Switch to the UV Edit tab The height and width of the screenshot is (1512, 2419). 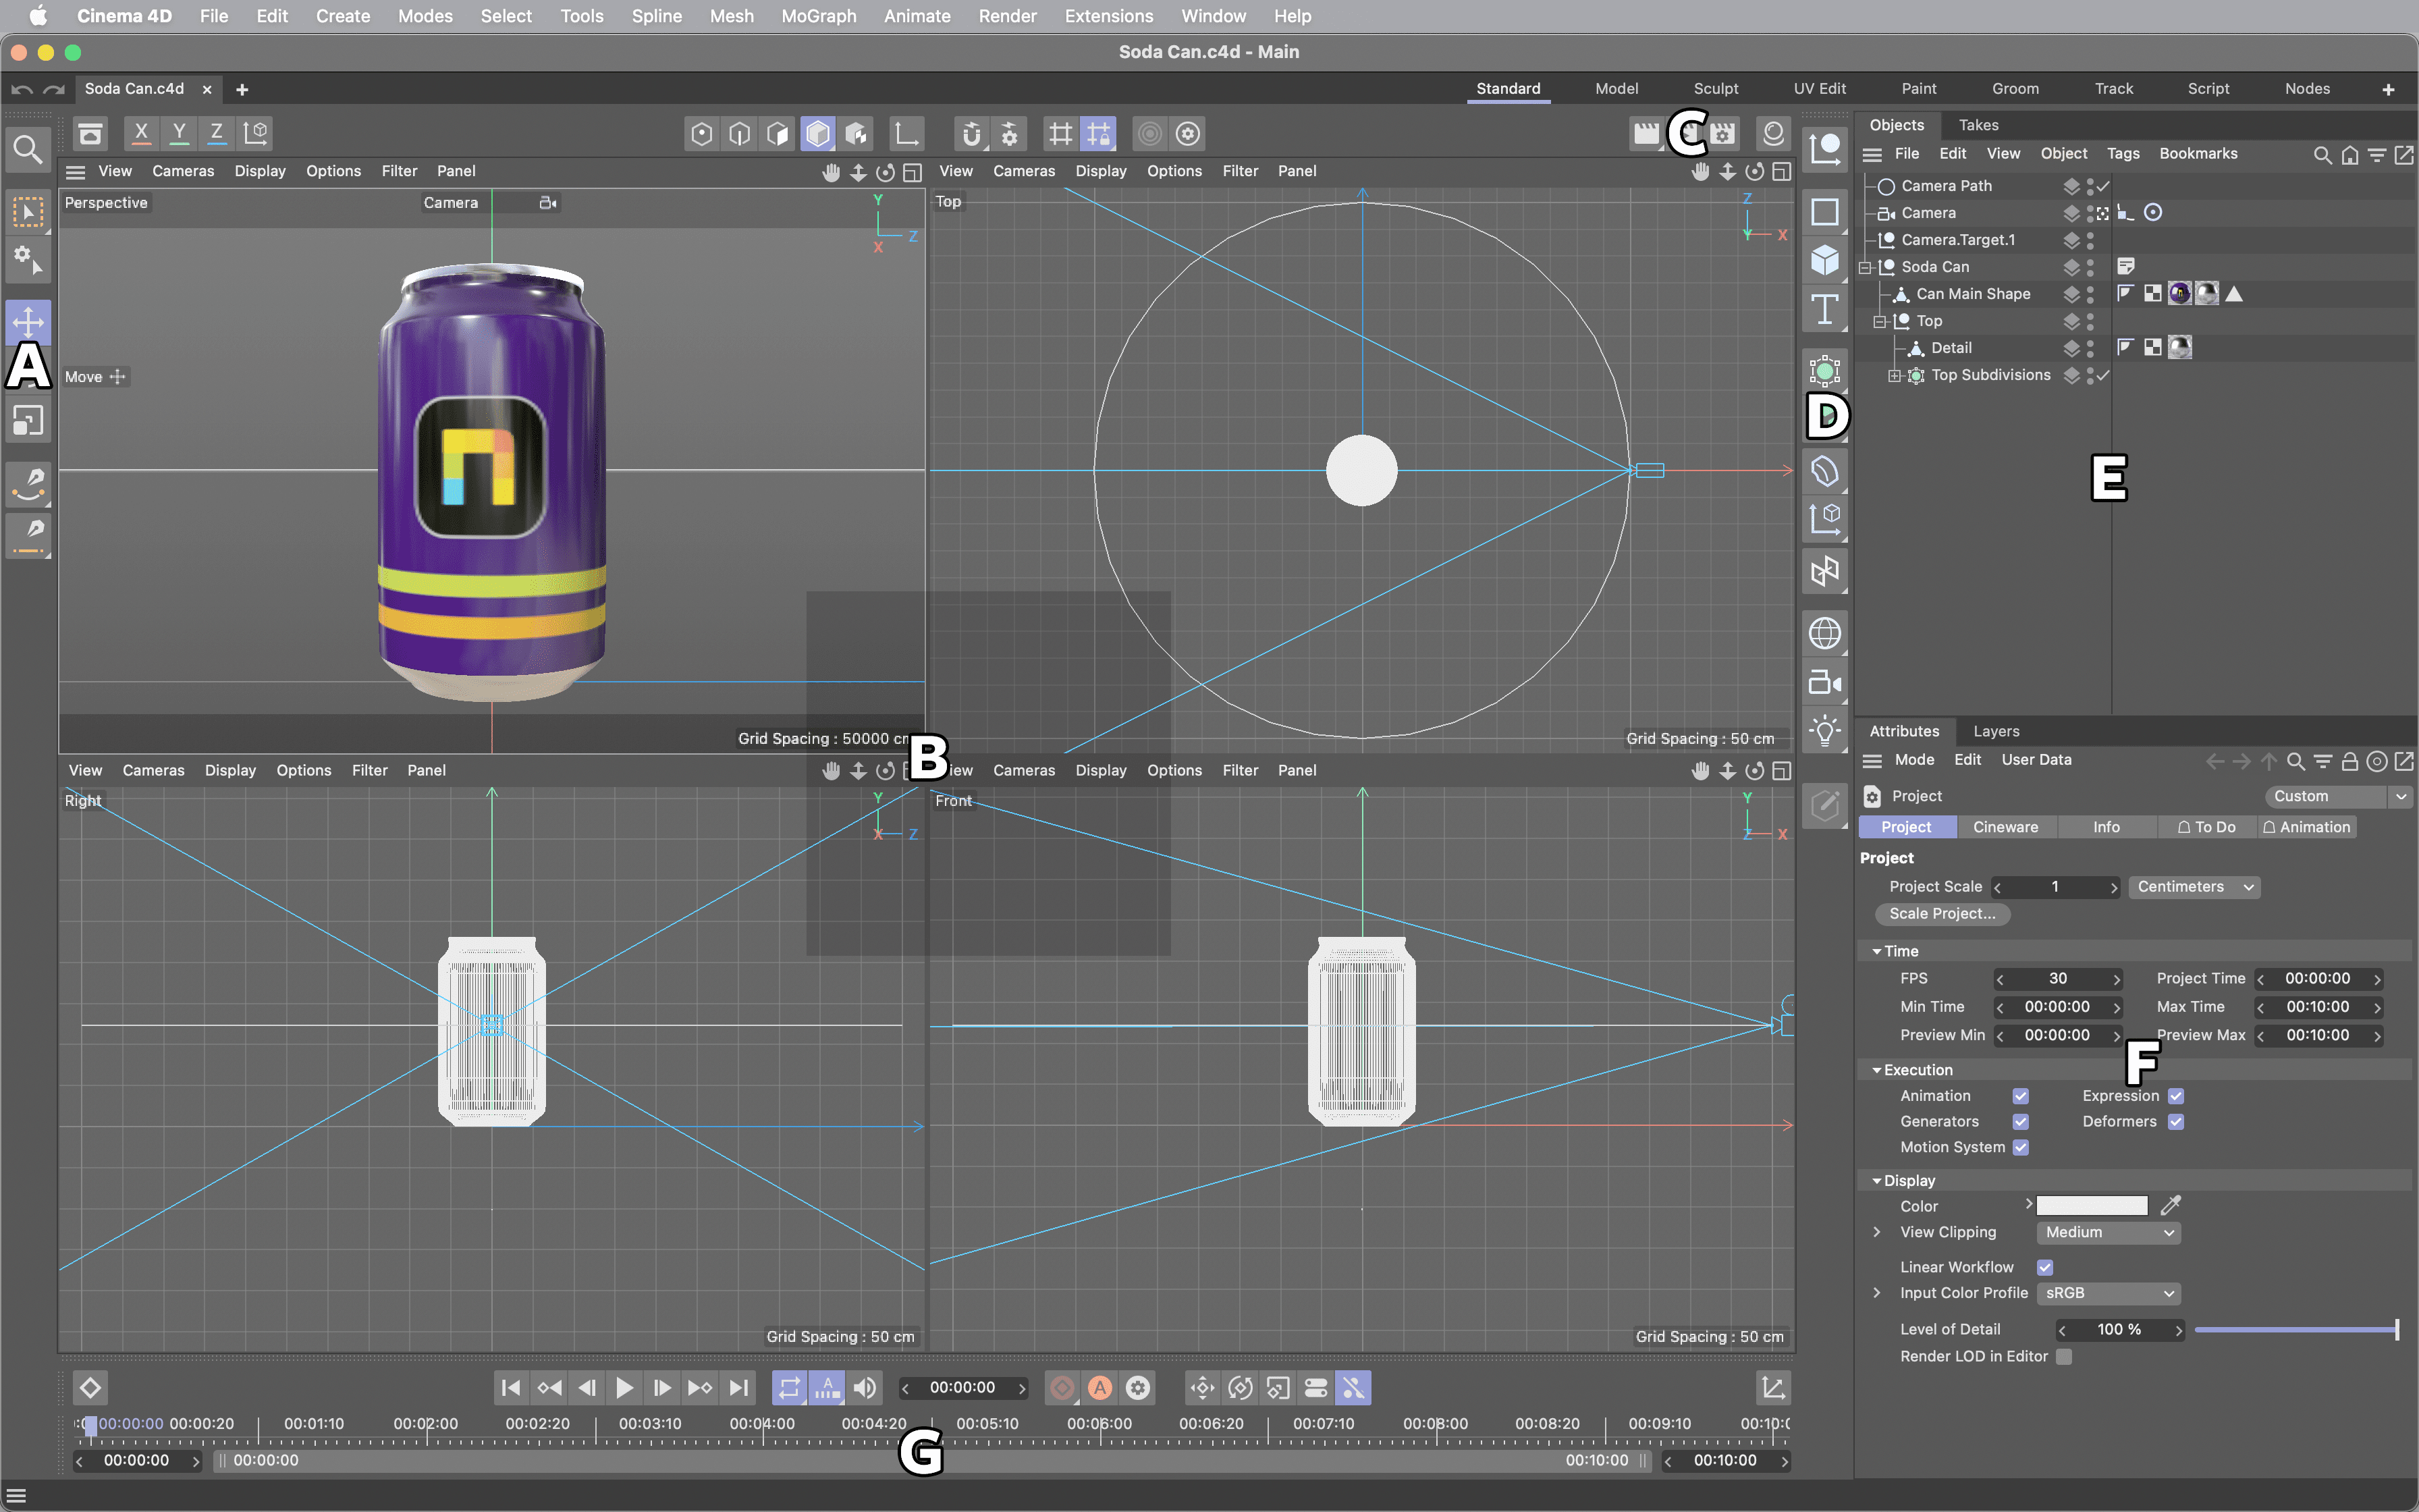point(1820,87)
